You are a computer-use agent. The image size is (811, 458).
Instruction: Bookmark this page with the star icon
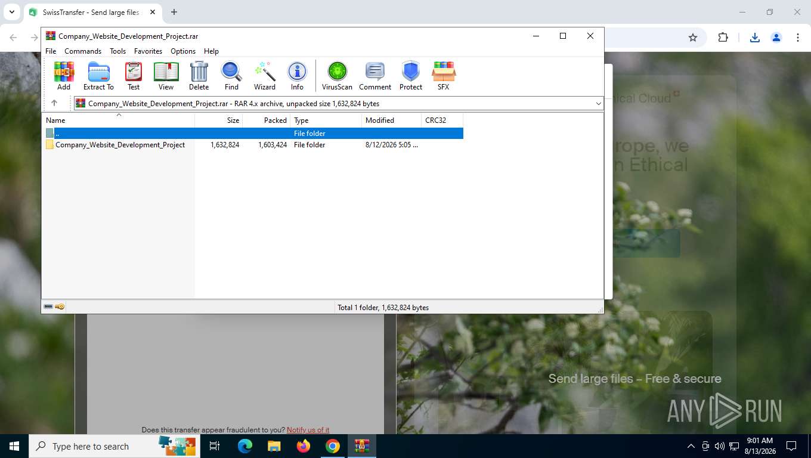[x=693, y=38]
